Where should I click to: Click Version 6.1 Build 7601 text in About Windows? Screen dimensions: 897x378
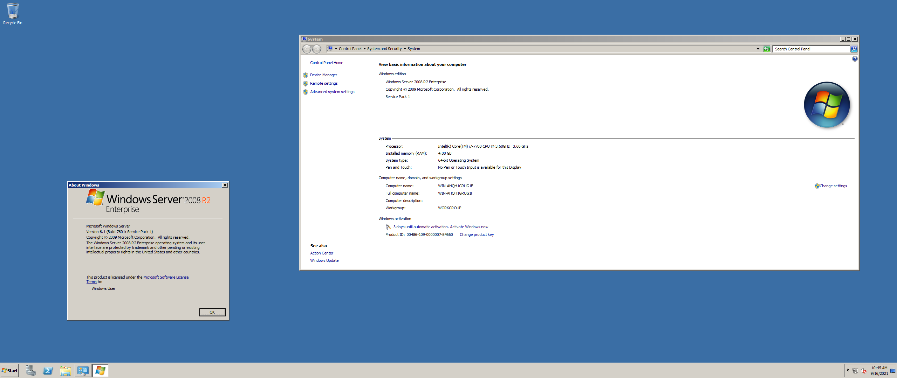(119, 232)
